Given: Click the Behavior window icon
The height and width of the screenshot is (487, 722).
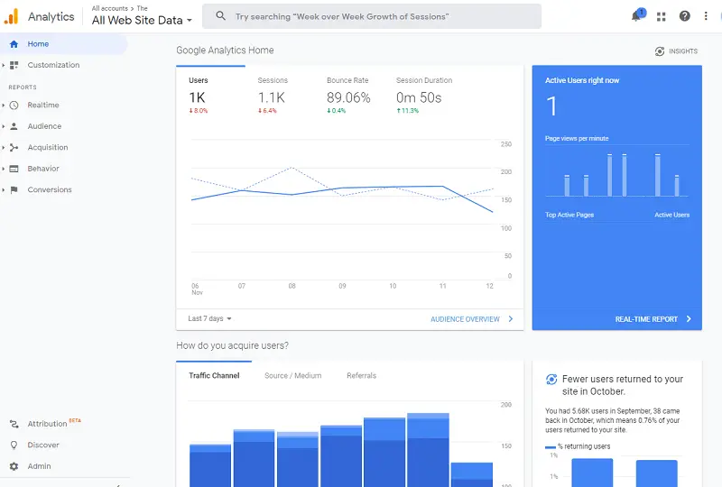Looking at the screenshot, I should point(14,169).
